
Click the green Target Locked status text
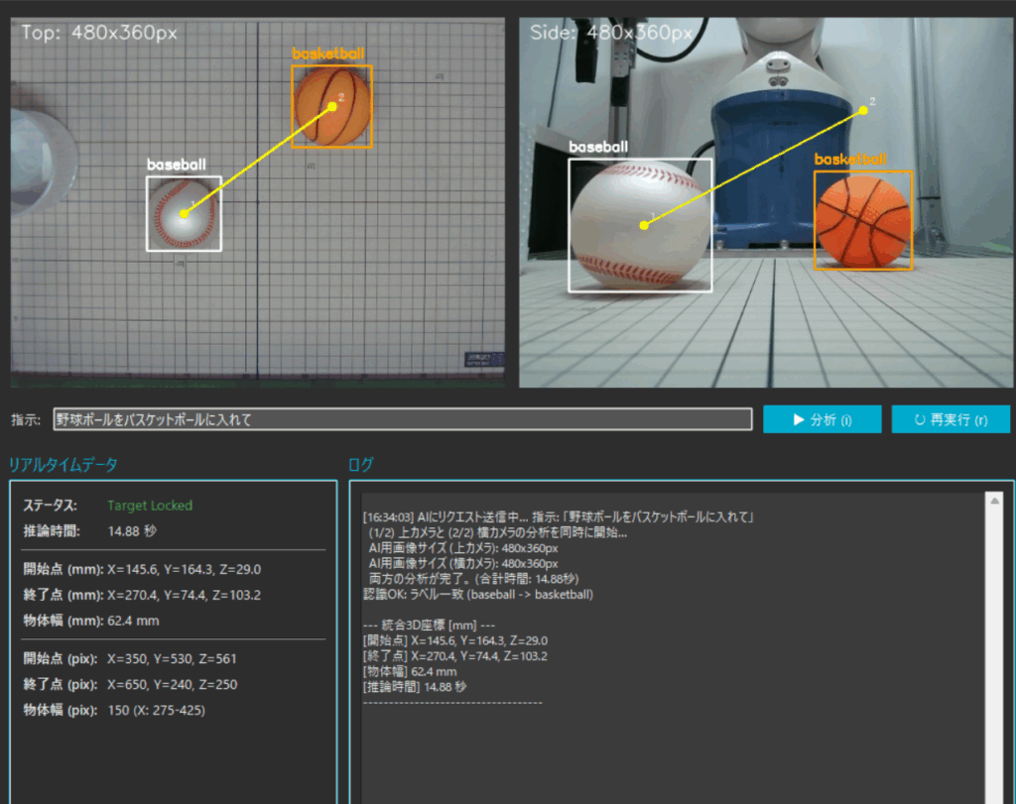(150, 506)
